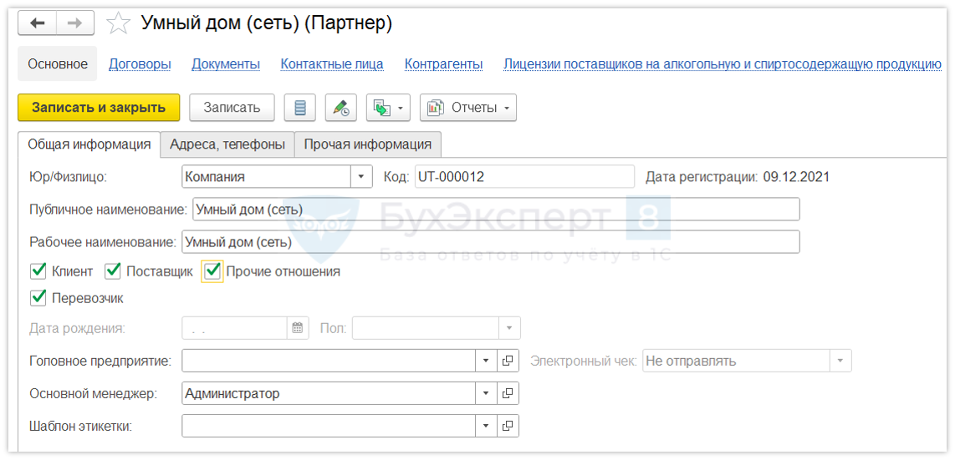Expand the Юр/Физлицо dropdown arrow

pos(360,177)
